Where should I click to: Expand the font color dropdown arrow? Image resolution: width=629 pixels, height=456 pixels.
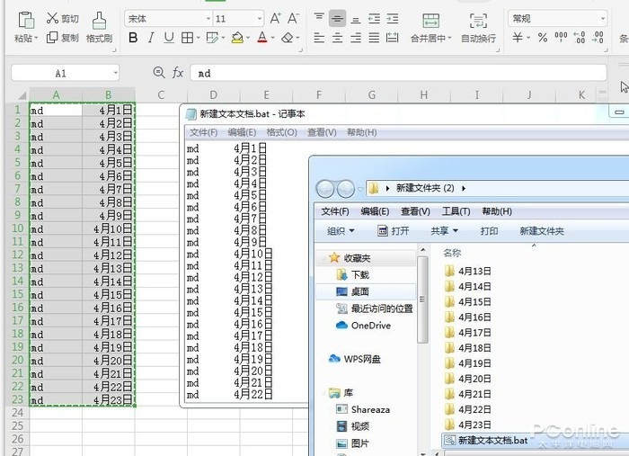coord(272,38)
